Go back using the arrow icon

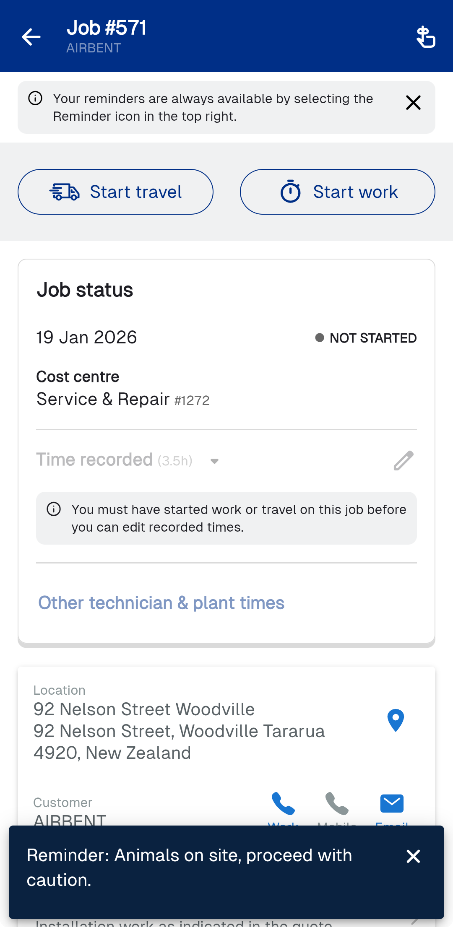click(31, 37)
